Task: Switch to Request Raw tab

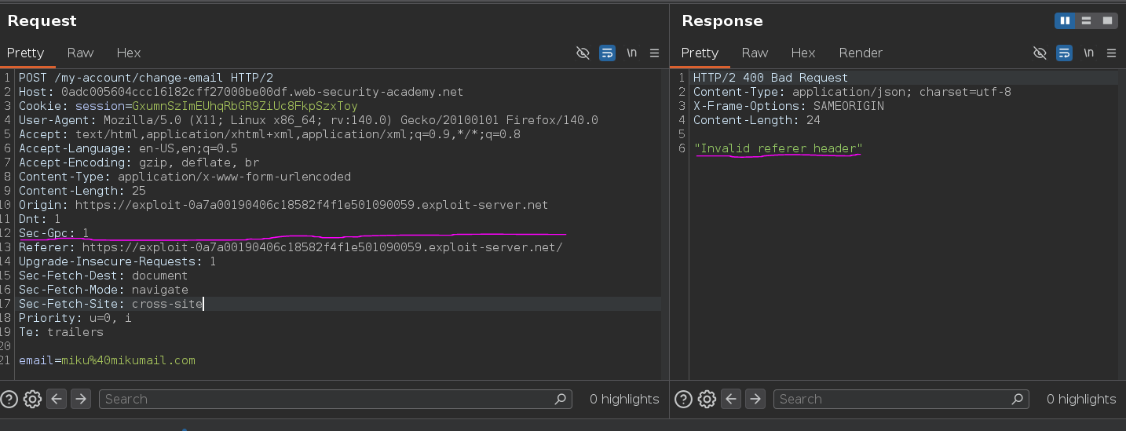Action: point(80,53)
